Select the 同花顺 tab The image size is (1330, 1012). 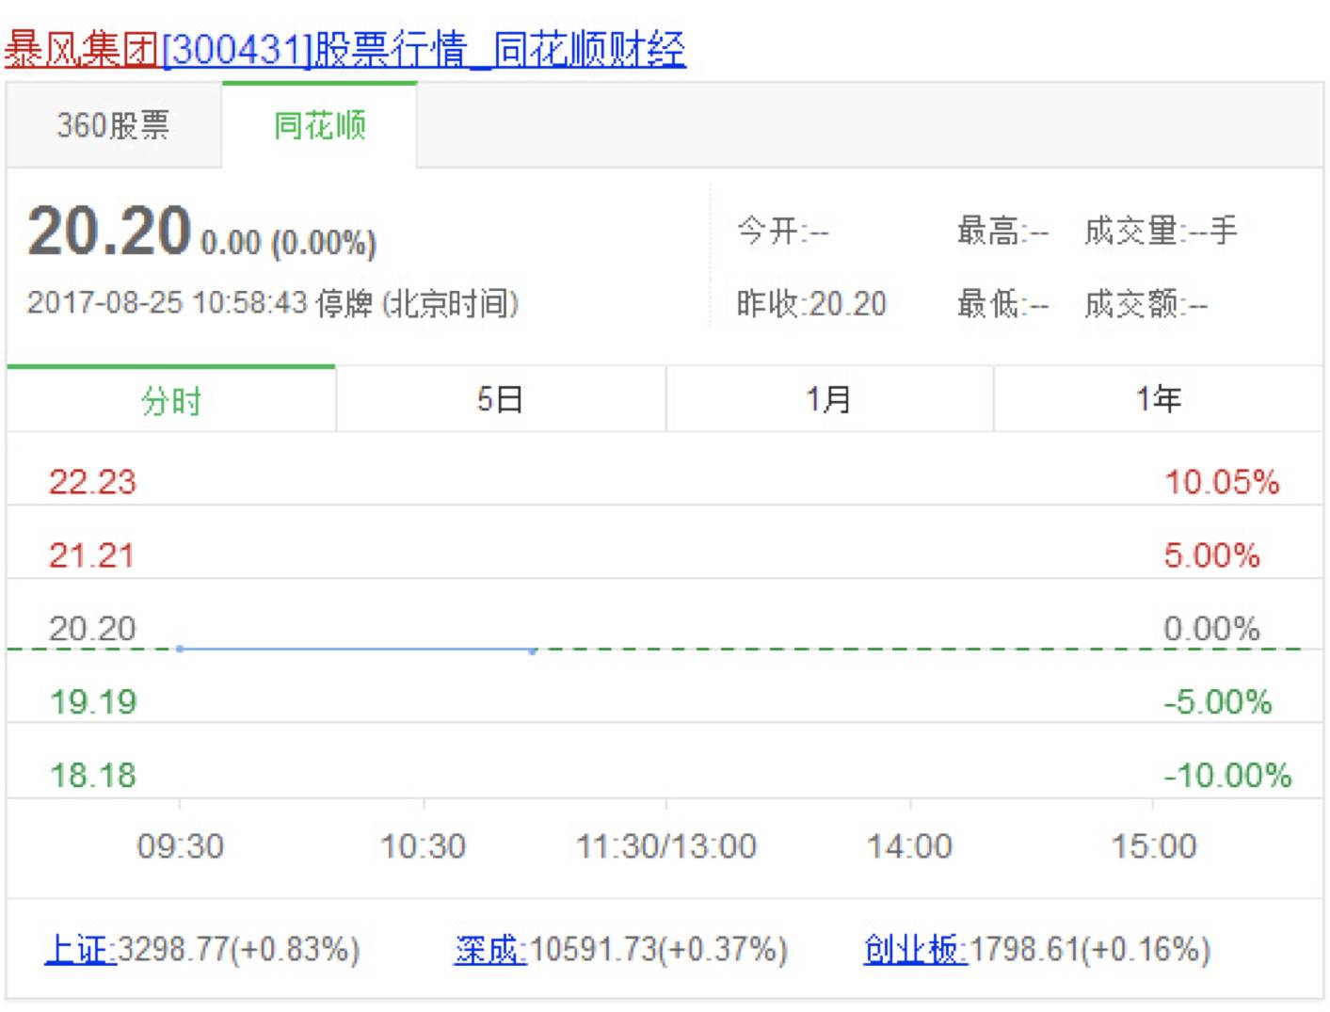[x=319, y=125]
